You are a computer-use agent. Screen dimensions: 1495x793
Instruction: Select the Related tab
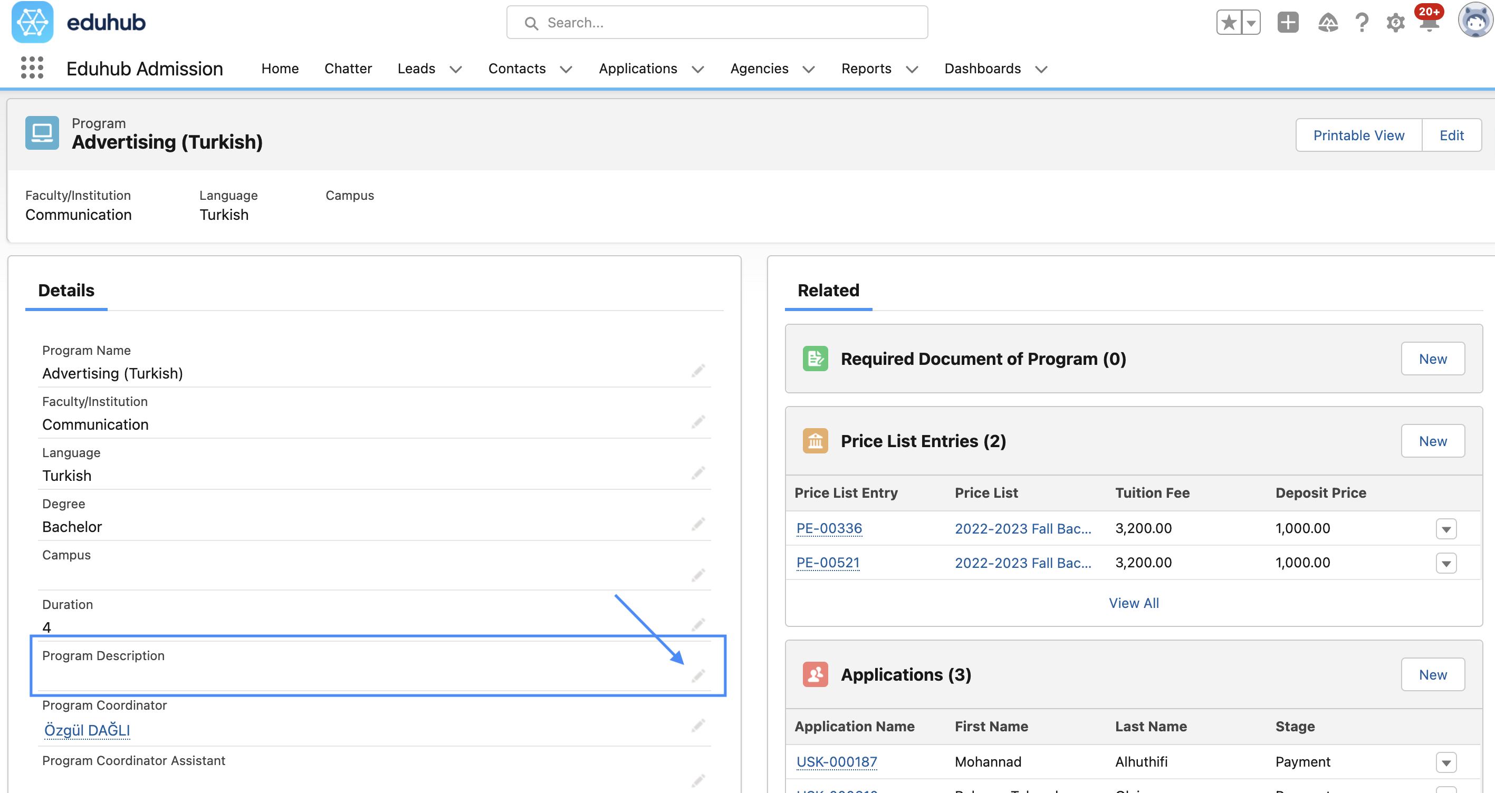tap(828, 290)
